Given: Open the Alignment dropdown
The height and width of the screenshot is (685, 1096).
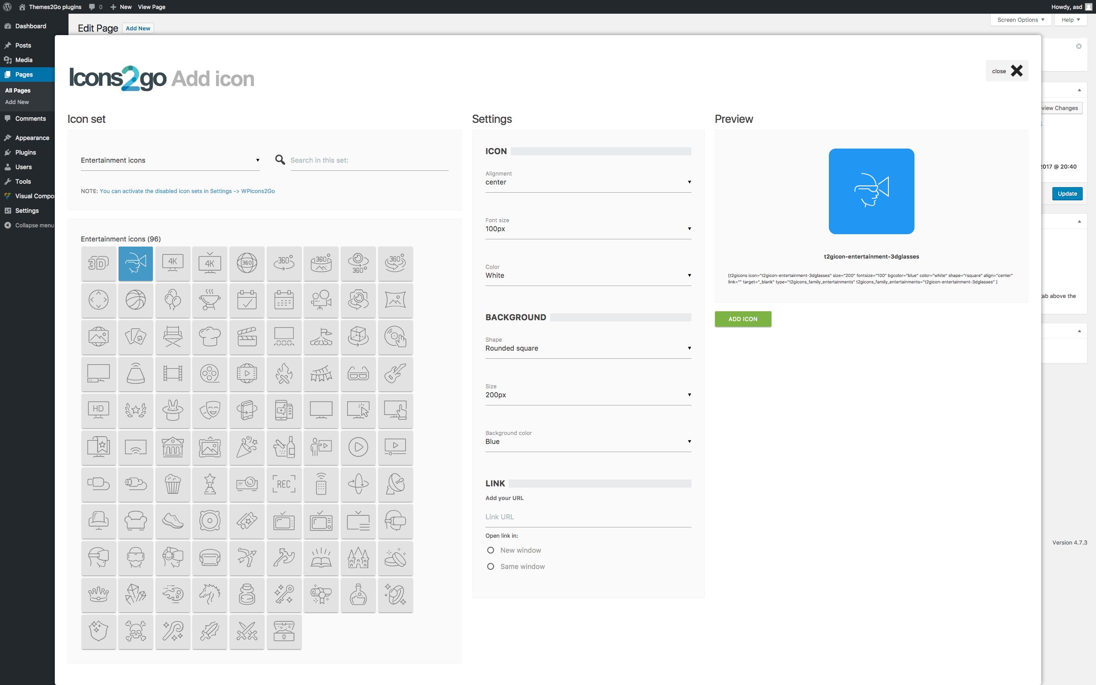Looking at the screenshot, I should coord(588,182).
